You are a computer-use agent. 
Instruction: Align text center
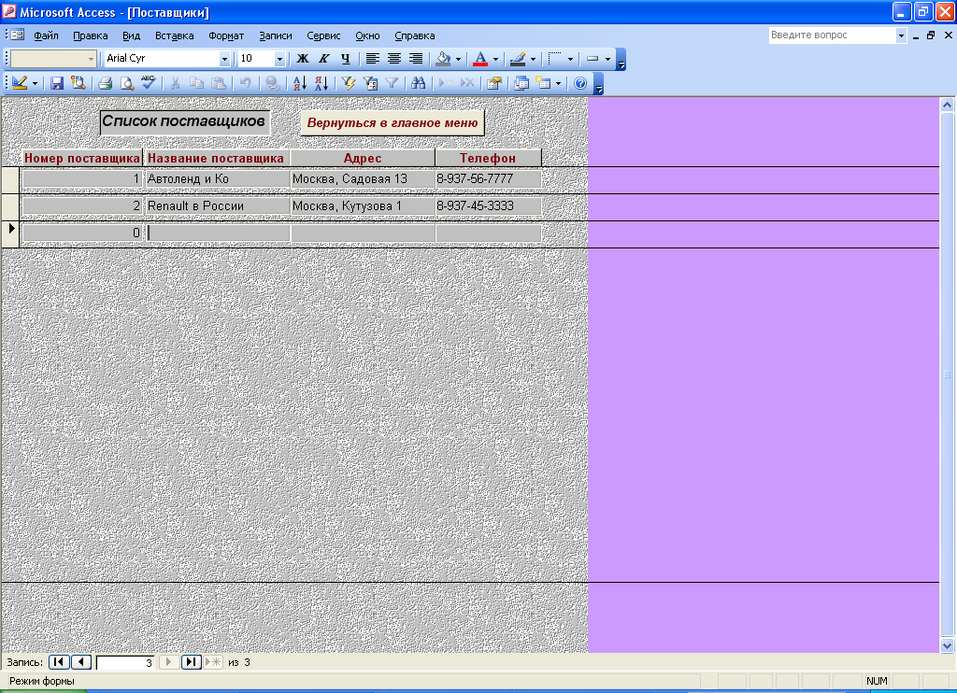(x=394, y=59)
